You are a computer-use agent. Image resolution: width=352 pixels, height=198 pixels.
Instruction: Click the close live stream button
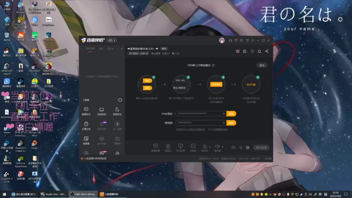pyautogui.click(x=261, y=147)
